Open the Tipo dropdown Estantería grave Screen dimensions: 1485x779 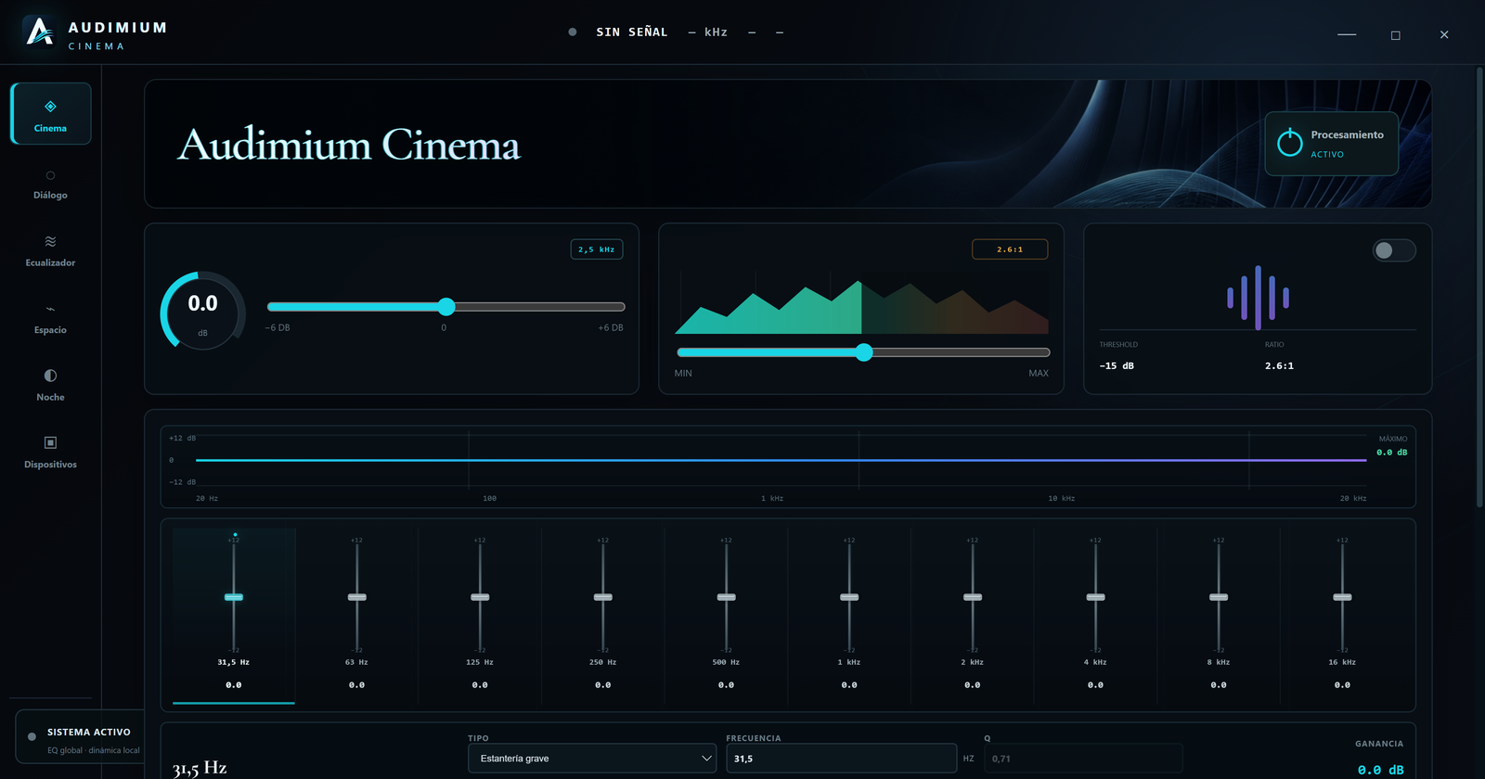click(x=592, y=759)
